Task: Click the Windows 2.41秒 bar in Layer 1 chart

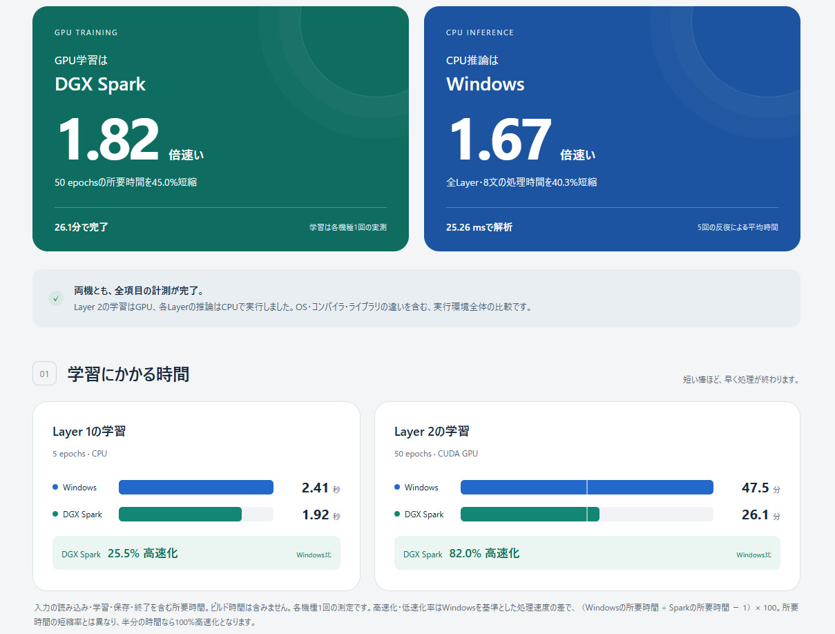Action: point(196,488)
